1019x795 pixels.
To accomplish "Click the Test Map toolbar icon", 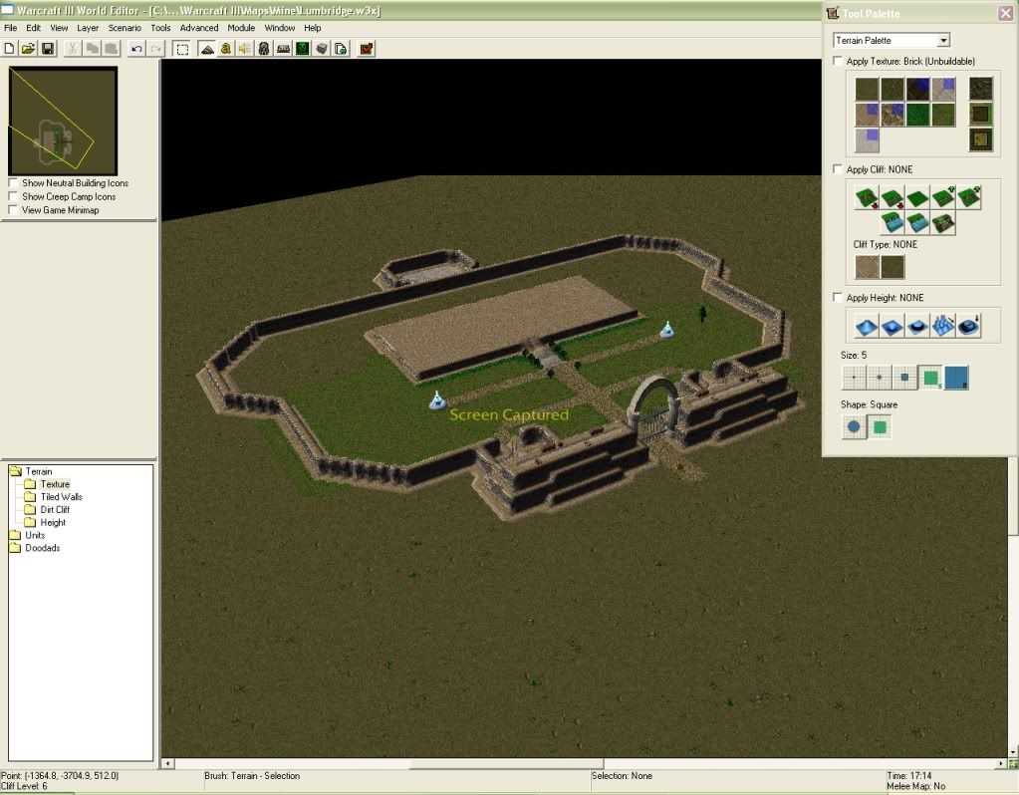I will point(367,49).
